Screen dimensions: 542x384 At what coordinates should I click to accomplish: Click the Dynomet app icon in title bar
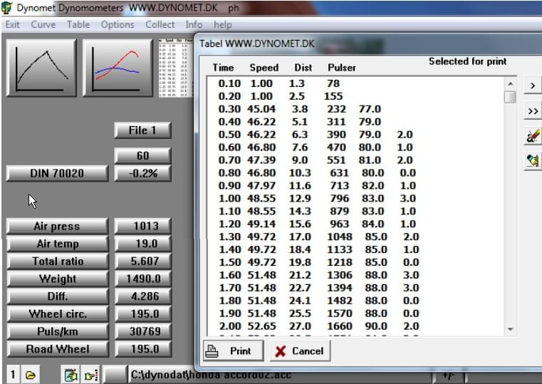(7, 8)
